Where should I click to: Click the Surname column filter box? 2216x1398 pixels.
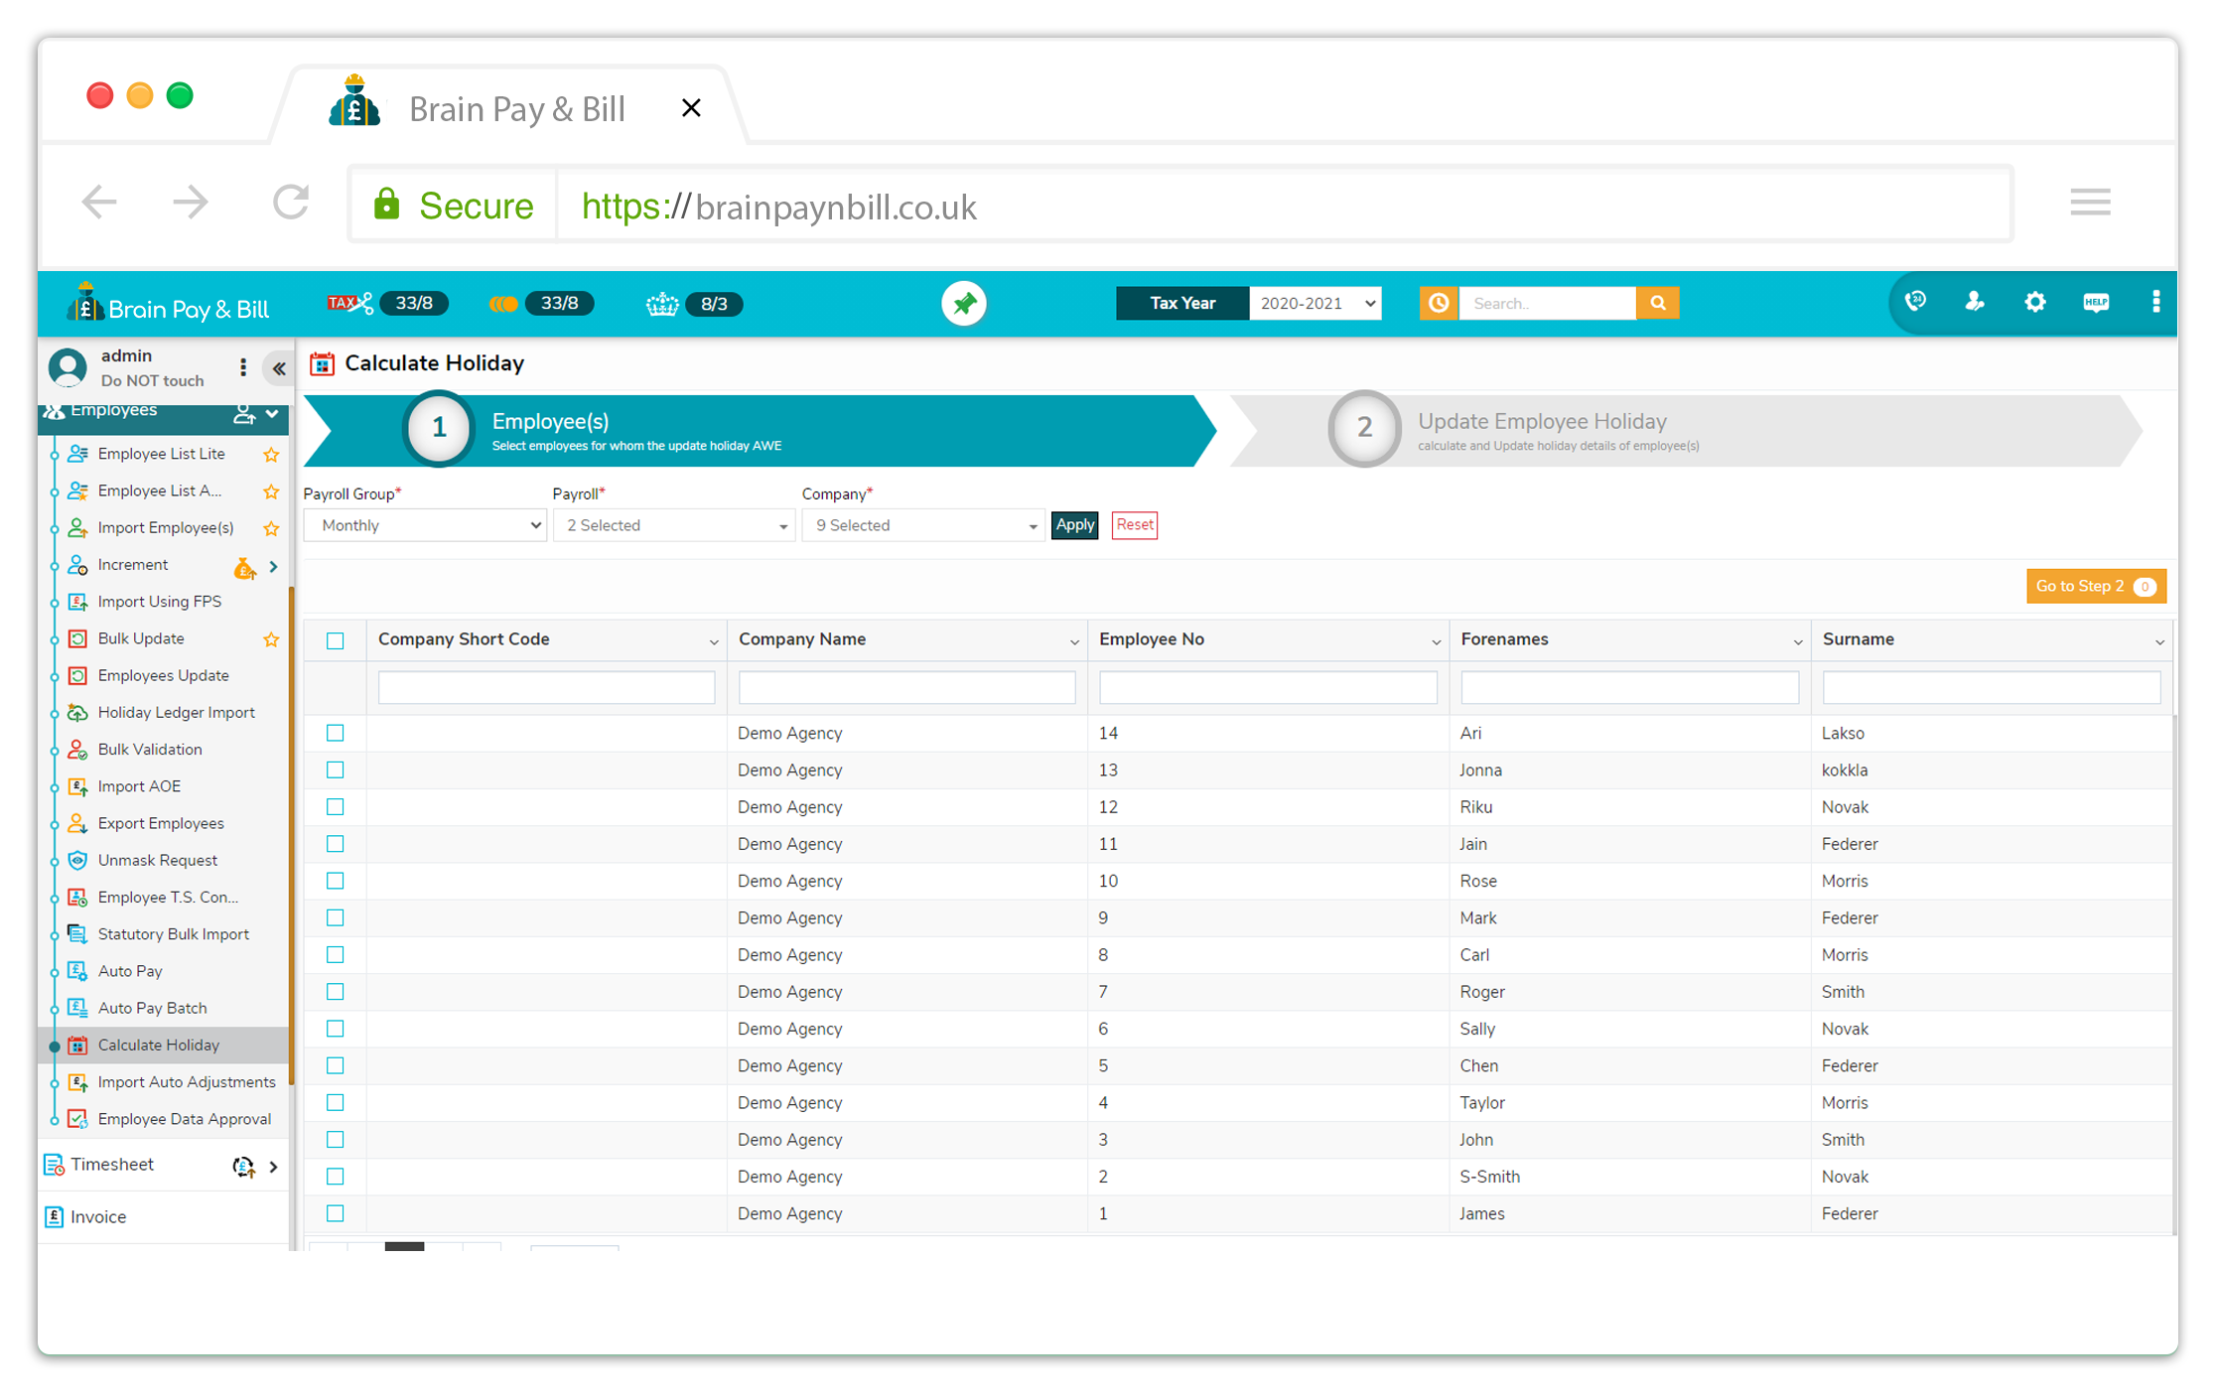point(1991,688)
